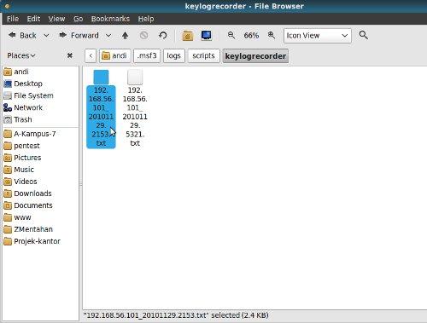Image resolution: width=427 pixels, height=323 pixels.
Task: Open File System in Places sidebar
Action: pos(28,95)
